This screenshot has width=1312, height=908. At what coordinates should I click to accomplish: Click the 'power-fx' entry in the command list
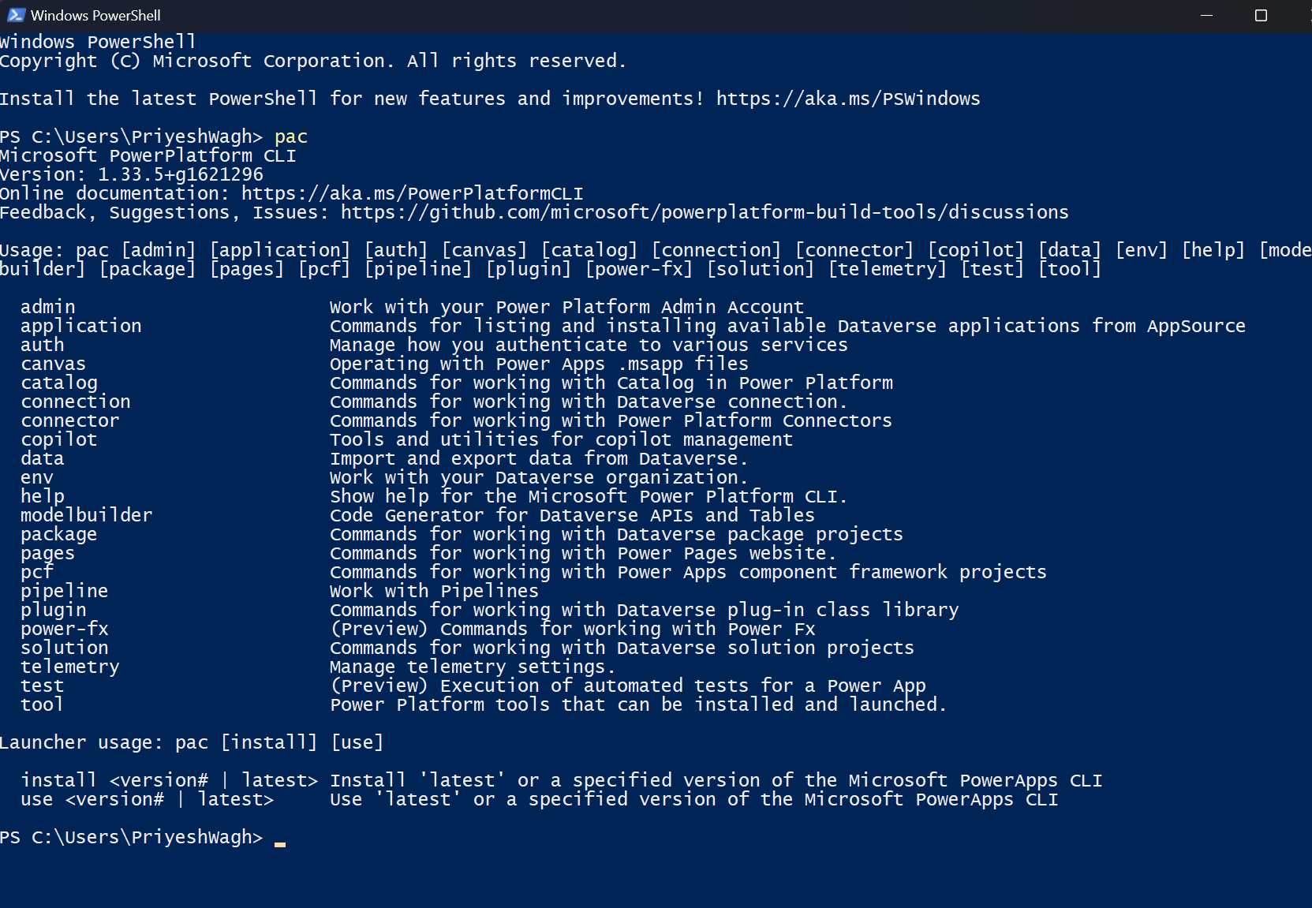click(x=64, y=630)
